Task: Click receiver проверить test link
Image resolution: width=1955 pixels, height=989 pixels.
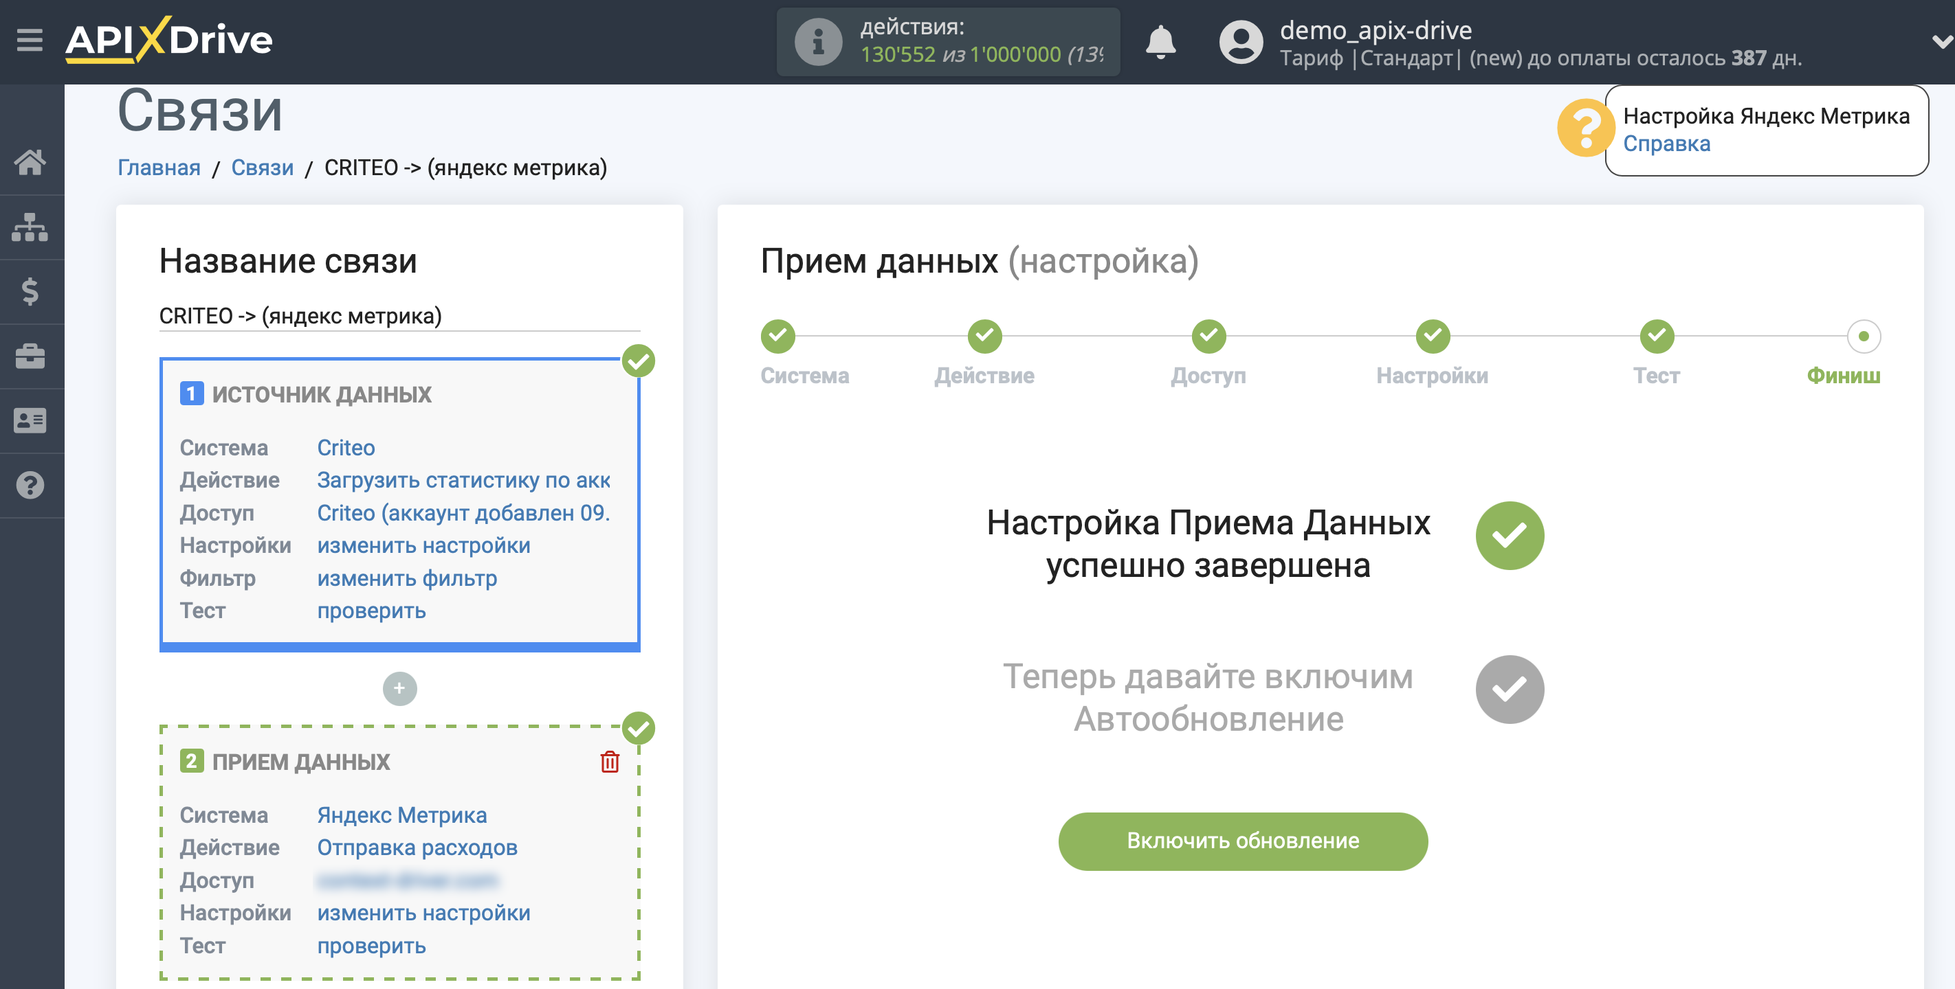Action: [371, 946]
